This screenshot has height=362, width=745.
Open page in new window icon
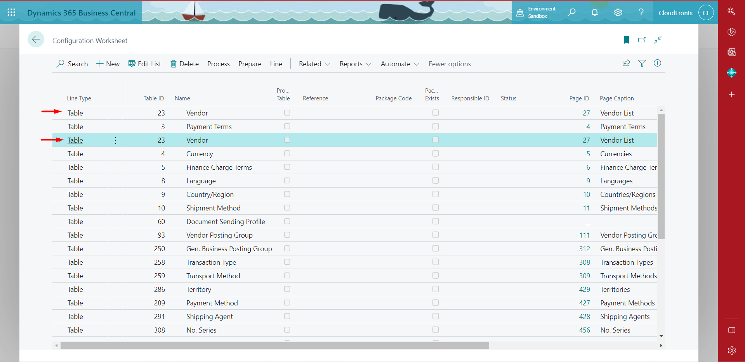[x=642, y=40]
